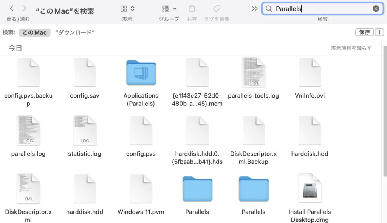387x223 pixels.
Task: Select the Parallels folder next to Windows 11.pvm
Action: coord(197,189)
